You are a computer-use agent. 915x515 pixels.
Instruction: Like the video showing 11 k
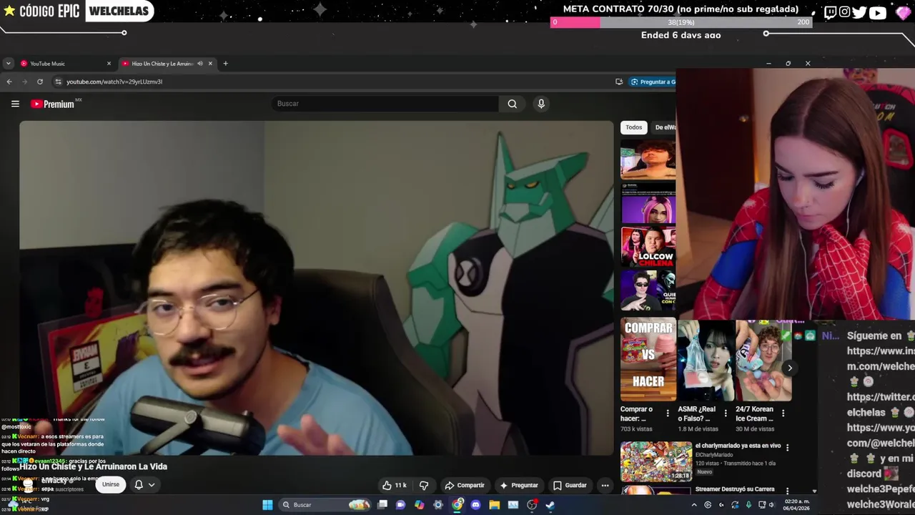pos(395,485)
